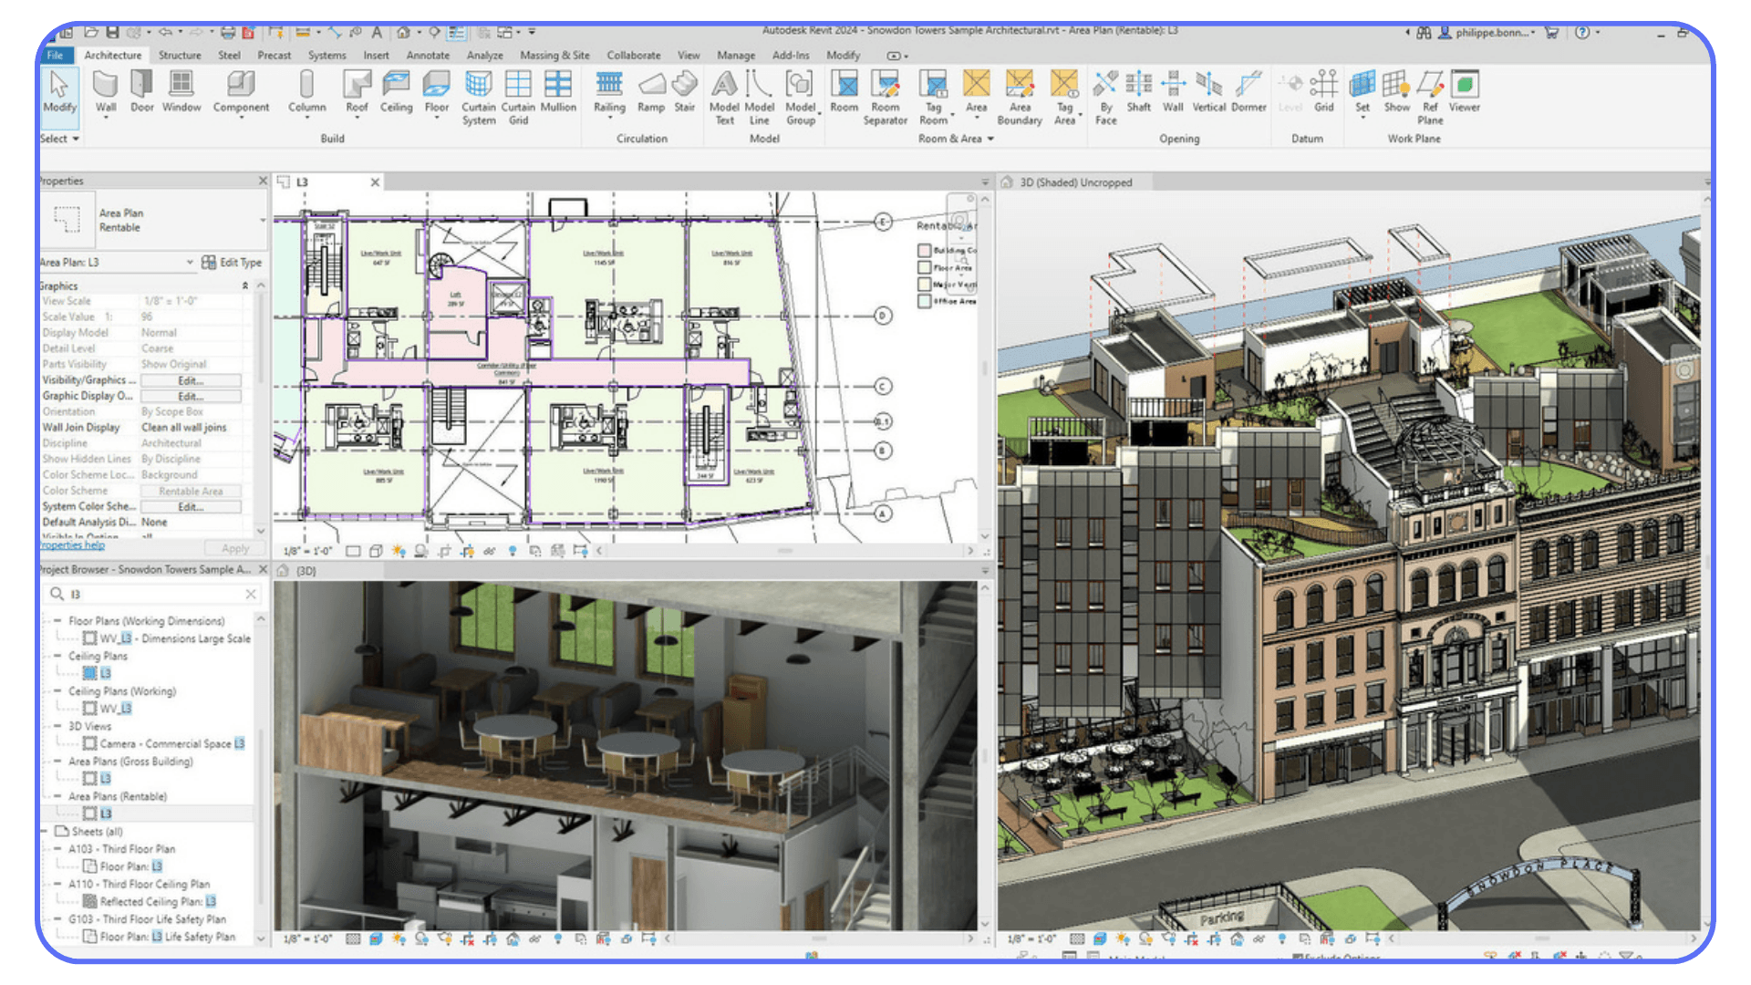1751x985 pixels.
Task: Select the Curtain Grid tool
Action: (518, 96)
